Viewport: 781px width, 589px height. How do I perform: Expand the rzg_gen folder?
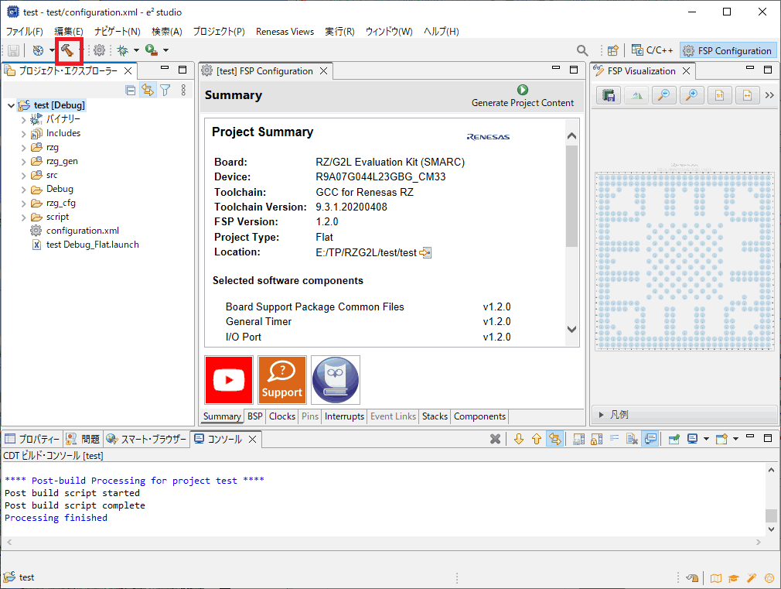click(23, 162)
